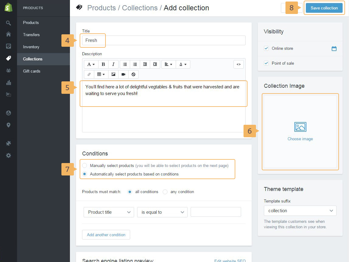Open the Product title condition dropdown
The image size is (349, 262).
[109, 212]
